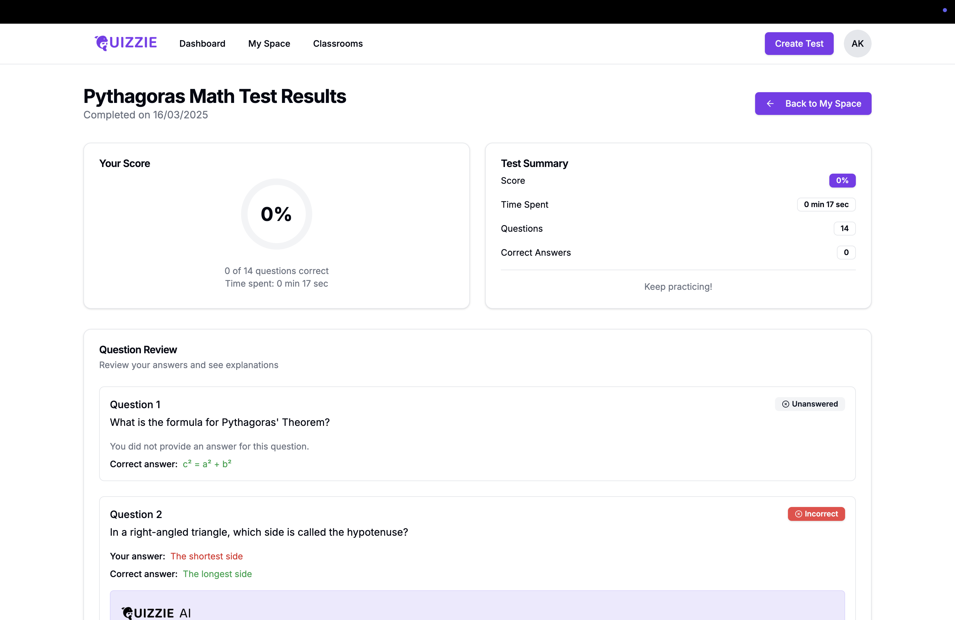
Task: Click the Incorrect badge x icon
Action: pyautogui.click(x=798, y=514)
